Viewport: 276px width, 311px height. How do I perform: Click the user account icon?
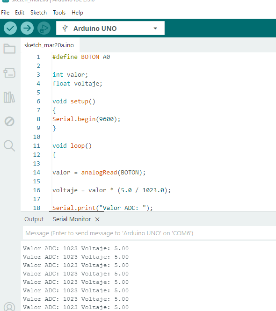9,306
